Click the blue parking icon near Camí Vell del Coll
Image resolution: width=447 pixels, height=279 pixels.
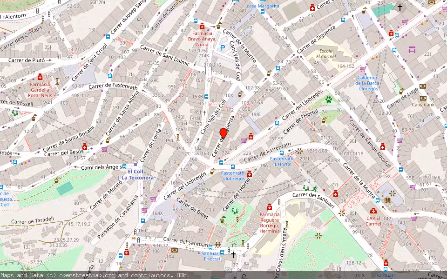pos(223,46)
